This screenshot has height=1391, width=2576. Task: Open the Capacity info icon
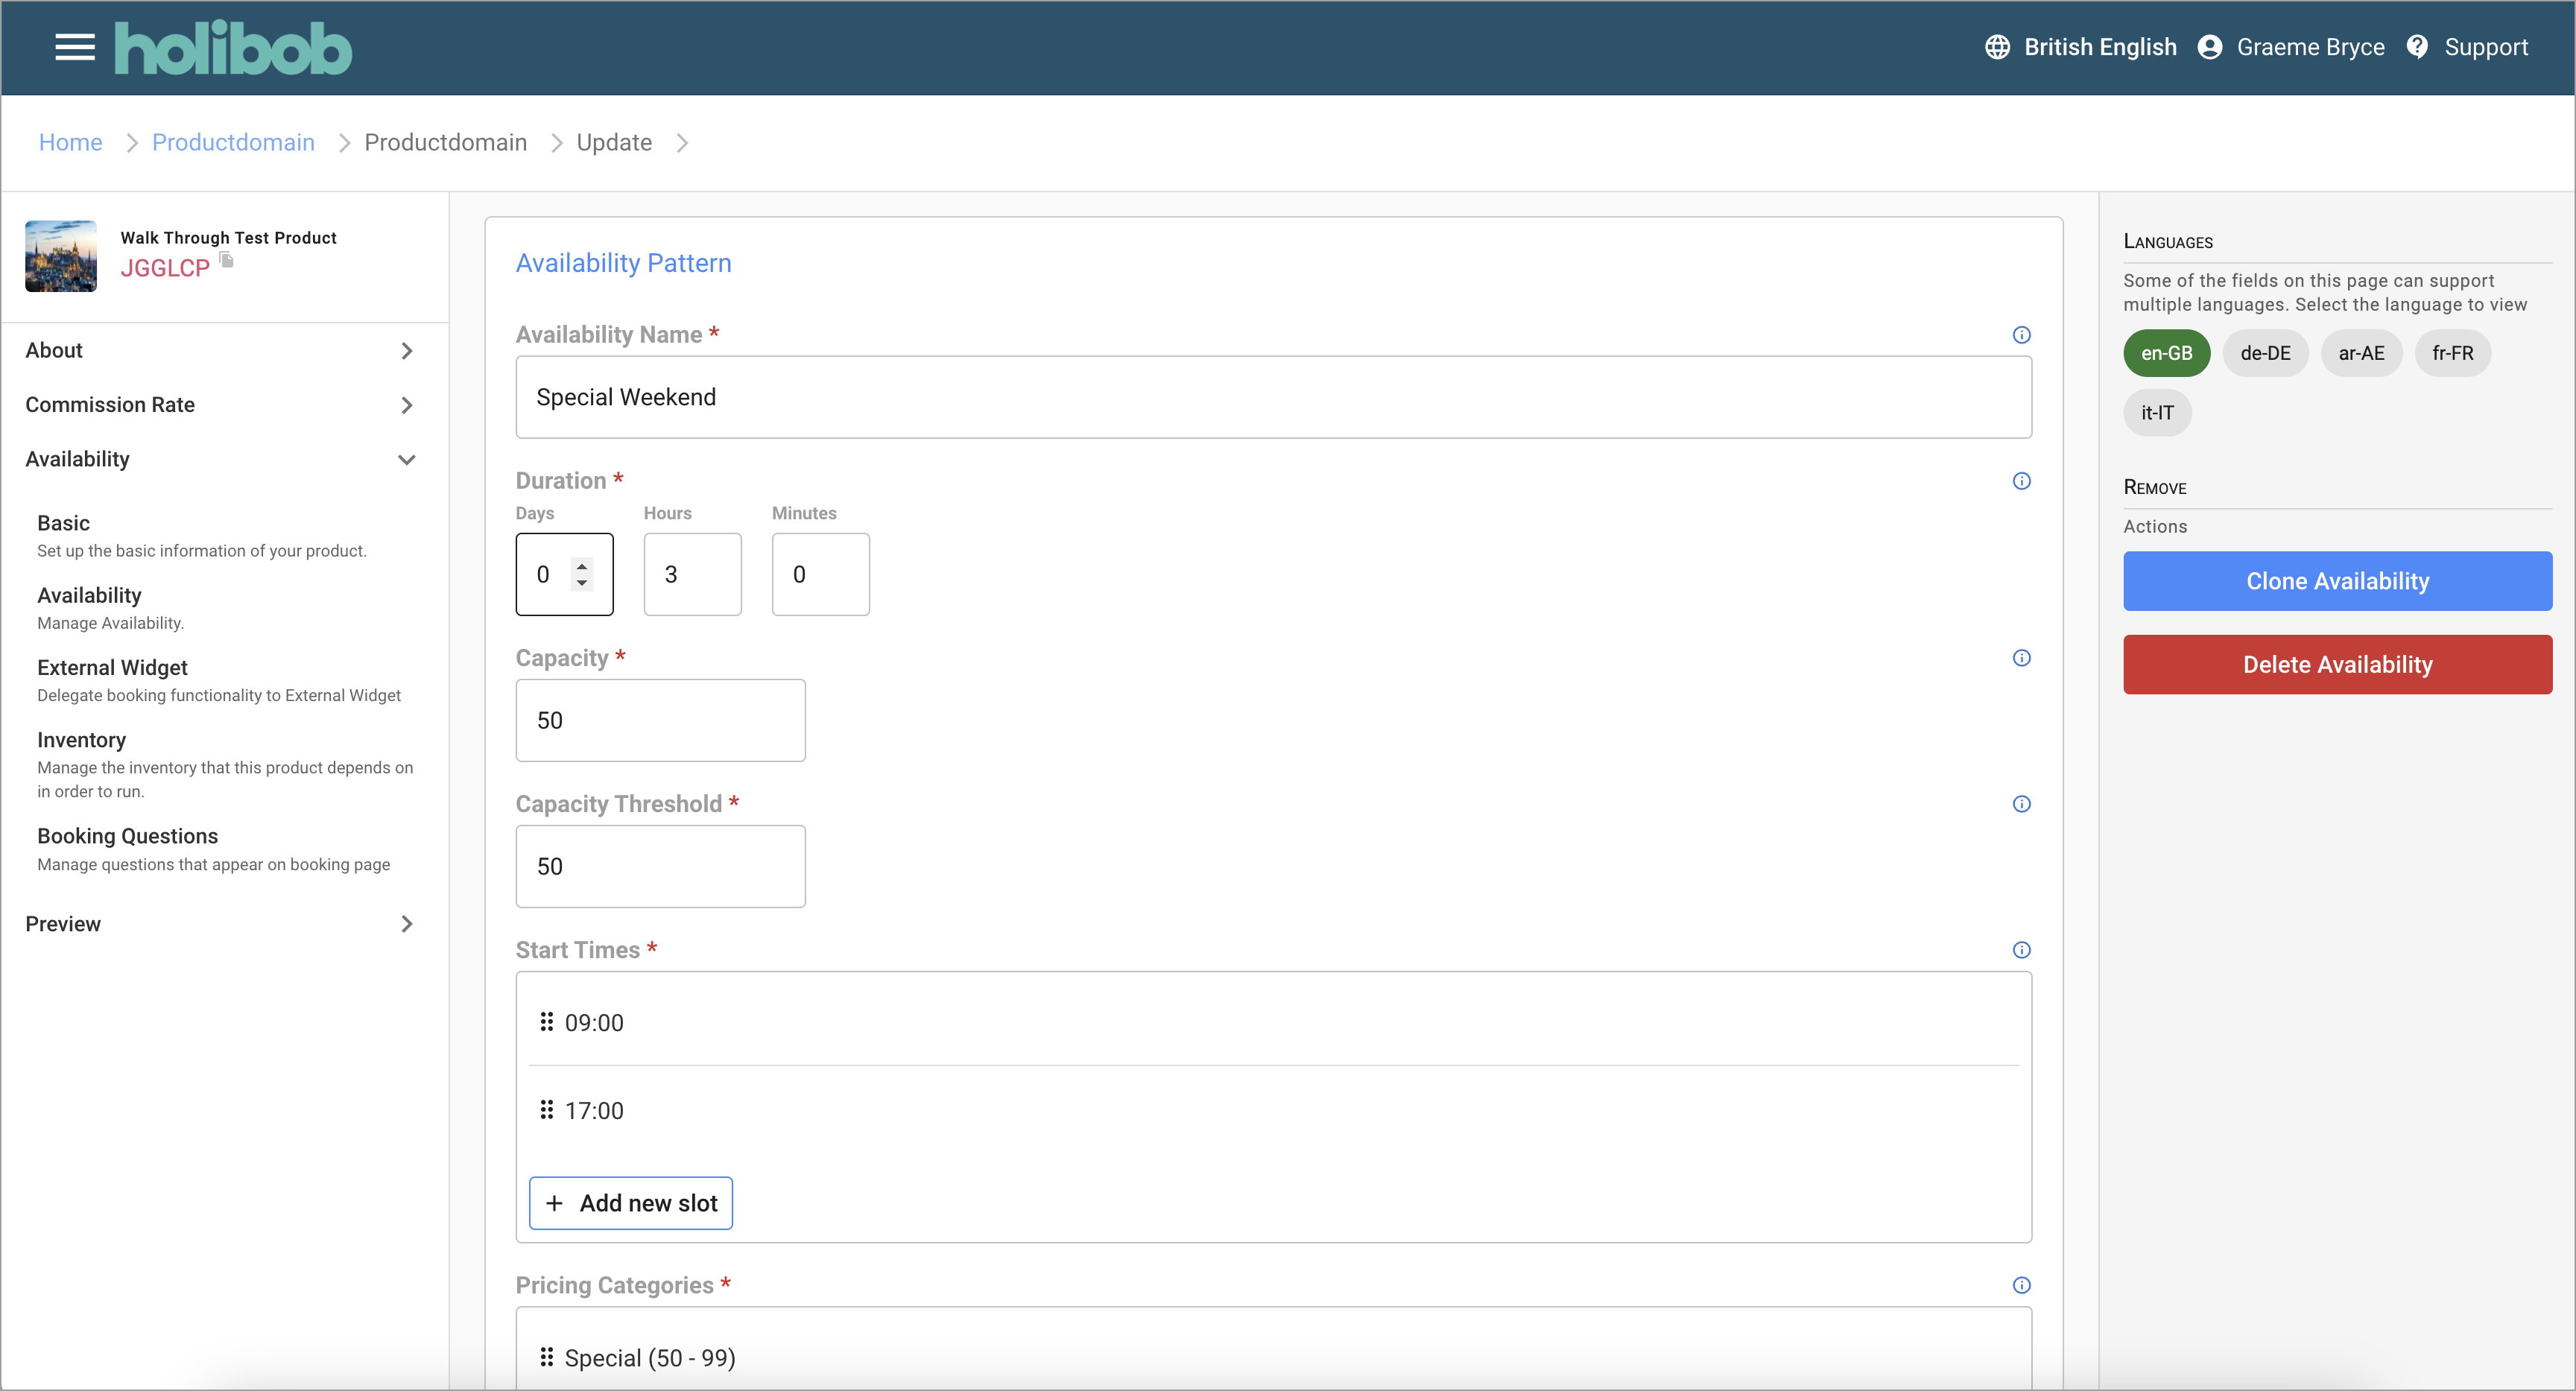pos(2021,658)
